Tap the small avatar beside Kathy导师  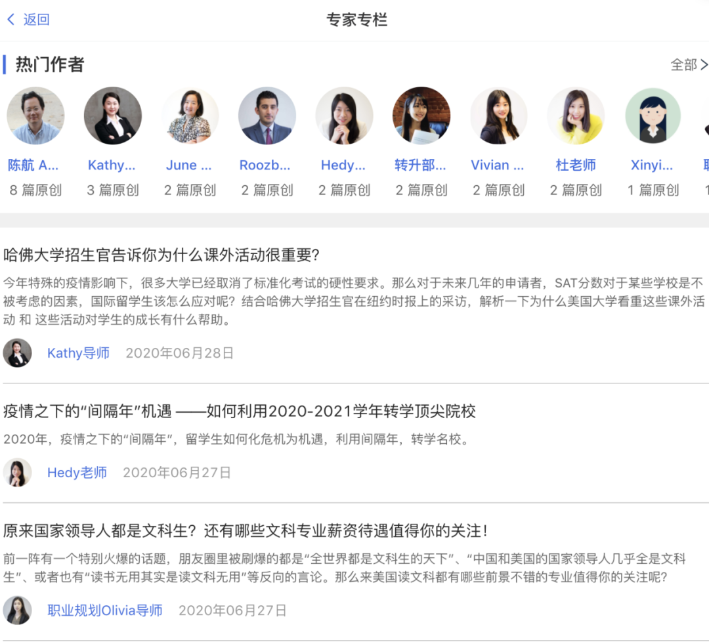click(17, 353)
